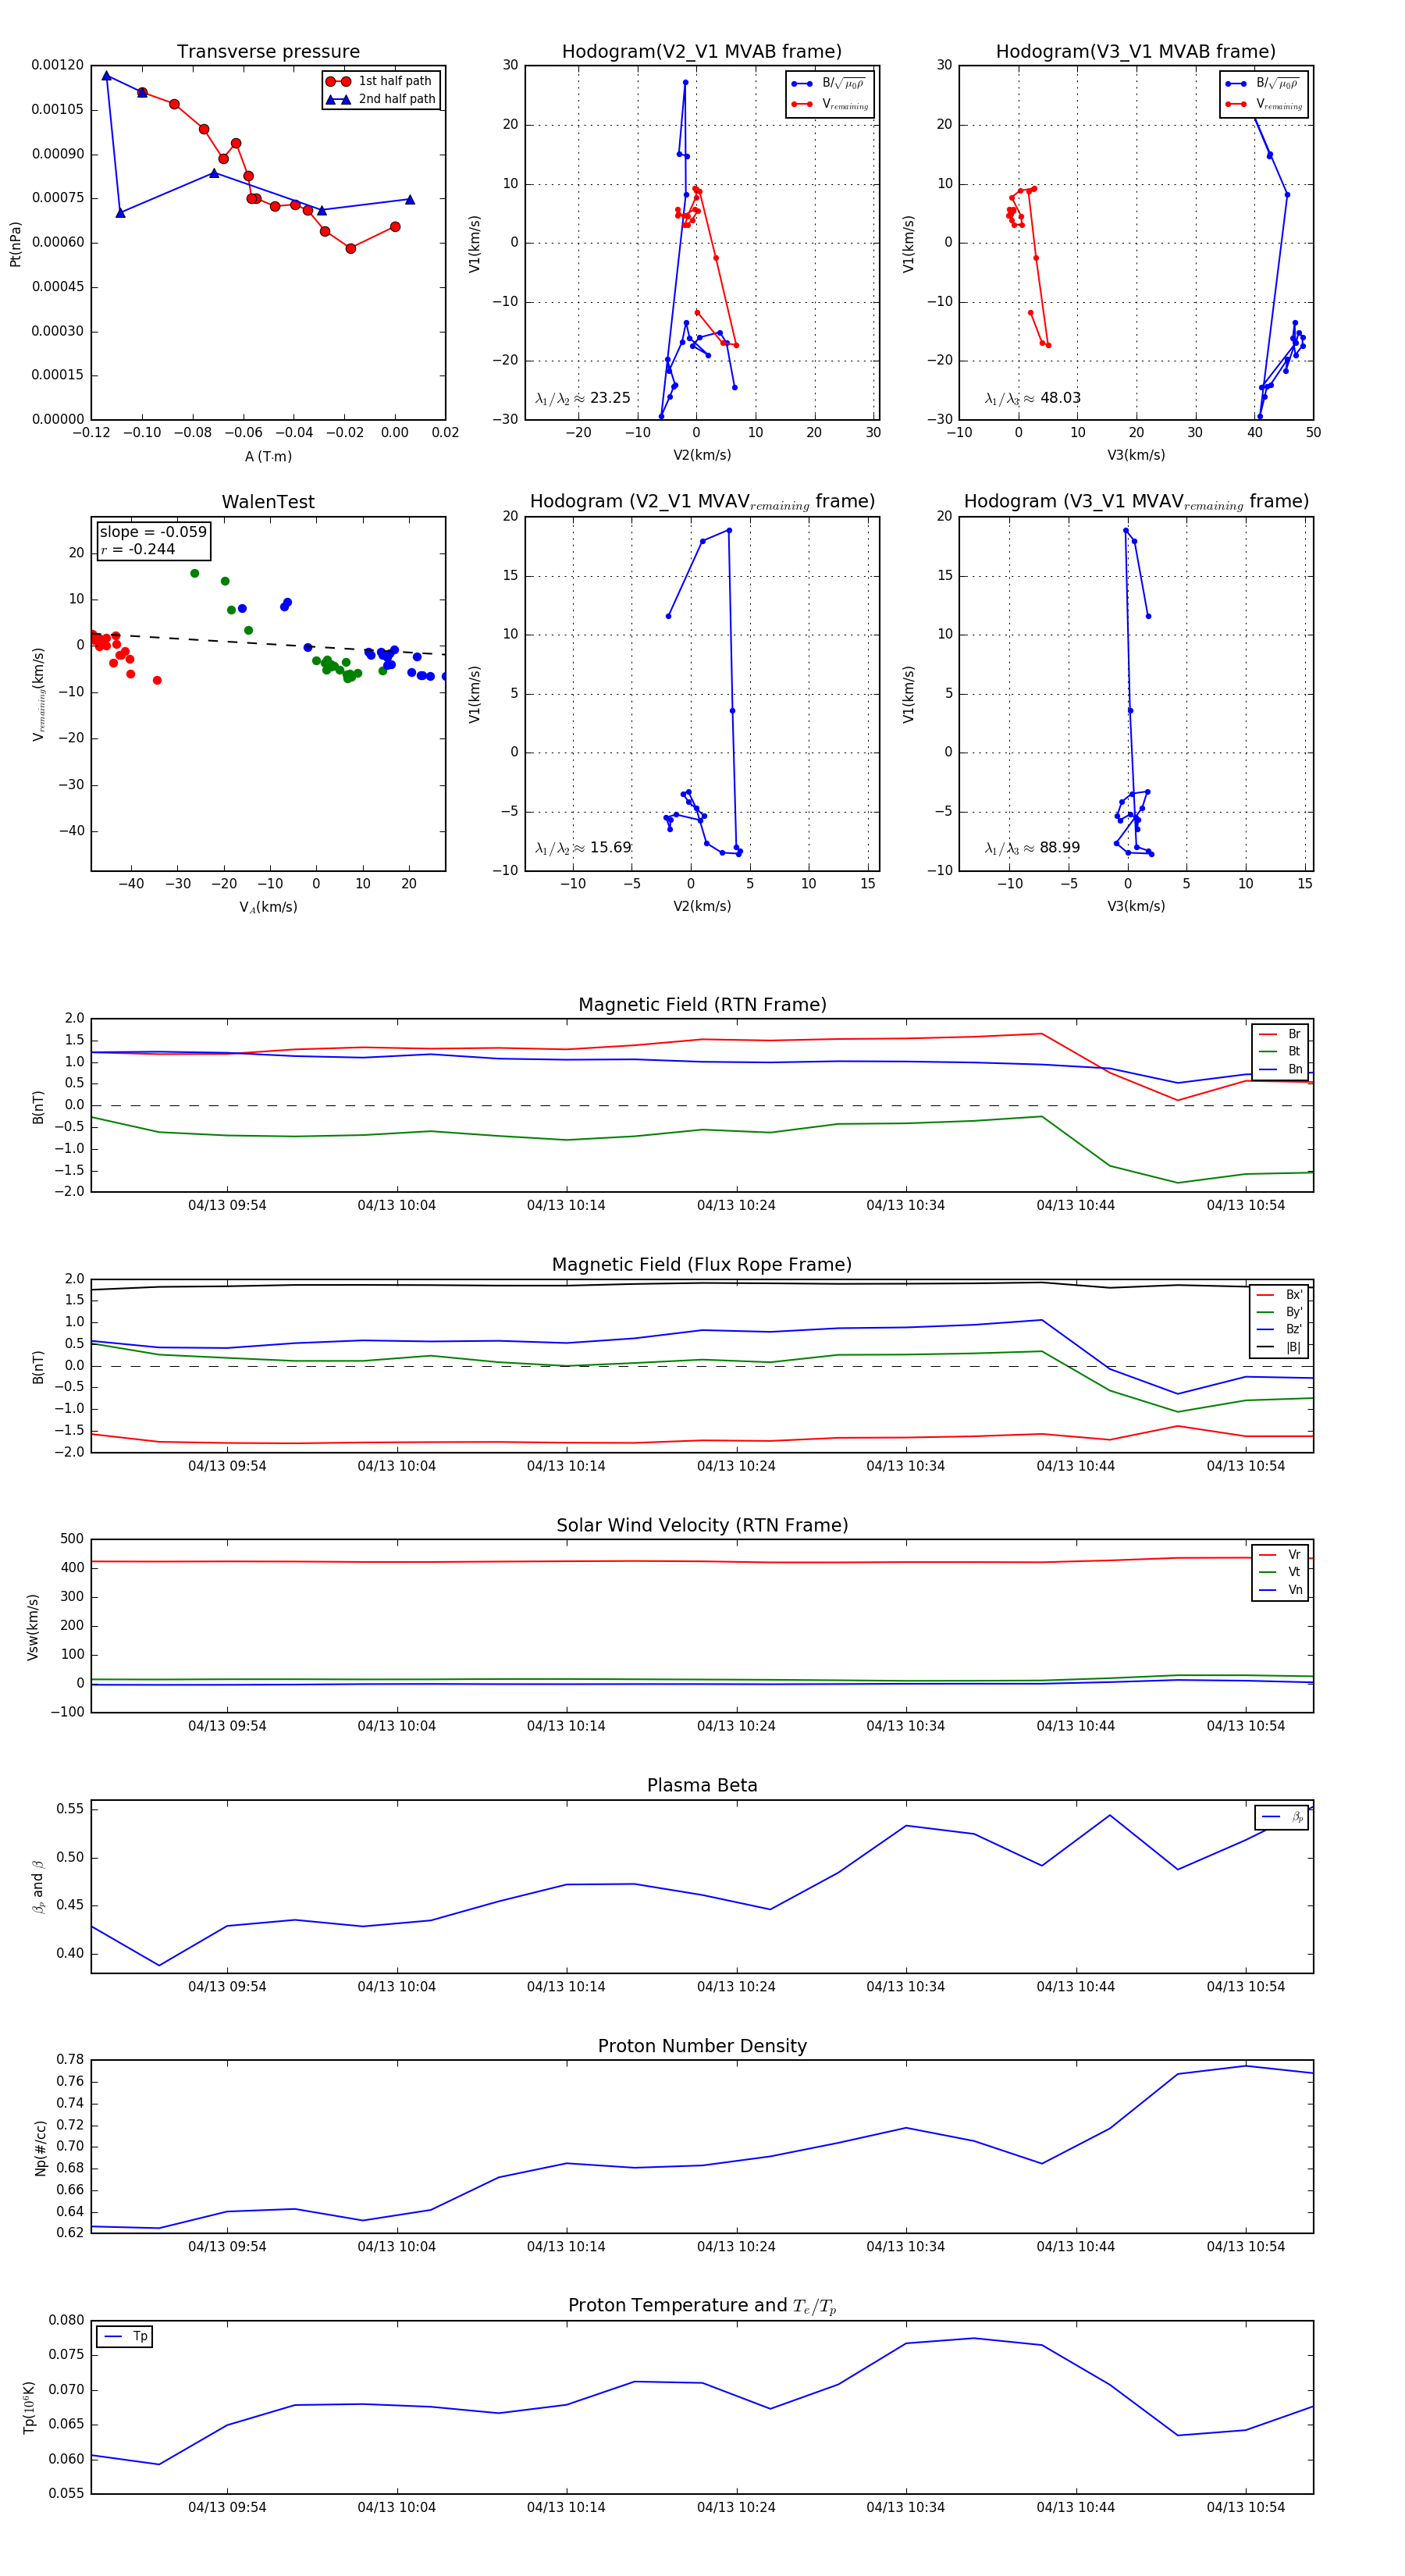Click '04/13 10:44' tick under Plasma Beta plot
Image resolution: width=1405 pixels, height=2576 pixels.
coord(1075,1987)
